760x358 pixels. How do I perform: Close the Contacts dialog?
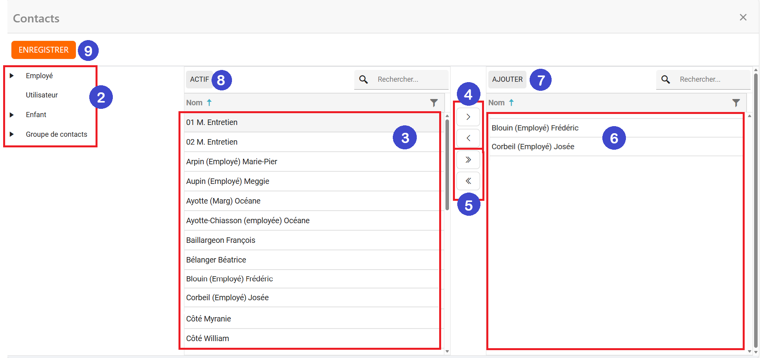point(743,18)
